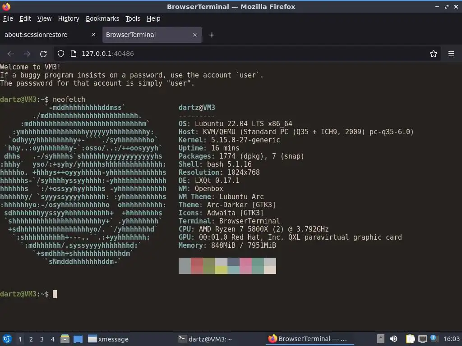Click the 'DE: LXQt 0.17.1' line

[209, 181]
